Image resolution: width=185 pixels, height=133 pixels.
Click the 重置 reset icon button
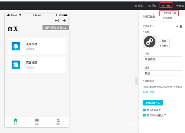click(x=164, y=41)
